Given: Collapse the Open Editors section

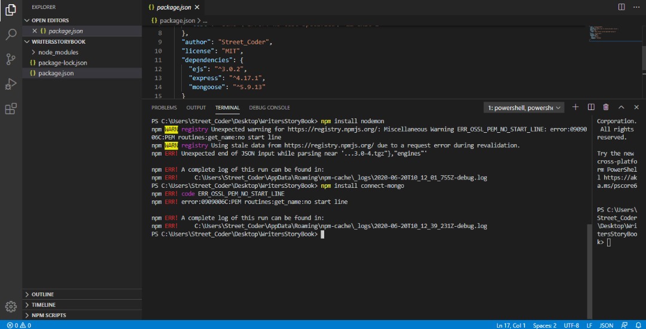Looking at the screenshot, I should tap(82, 20).
